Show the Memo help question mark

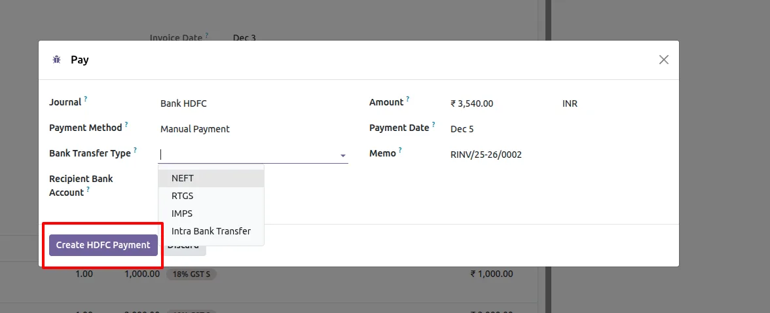pyautogui.click(x=400, y=150)
